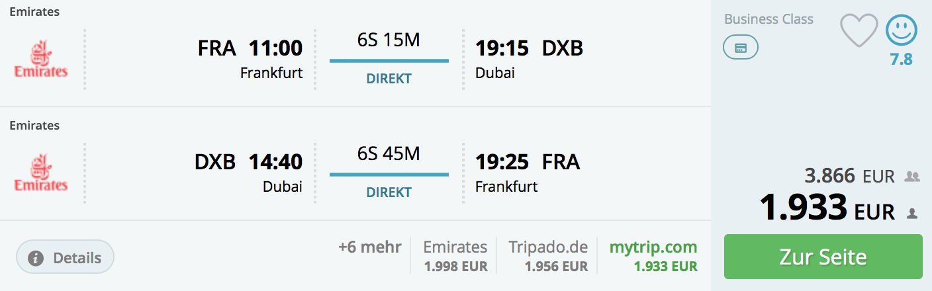Select the Tripado.de 1.956 EUR offer
The width and height of the screenshot is (932, 291).
(x=548, y=257)
